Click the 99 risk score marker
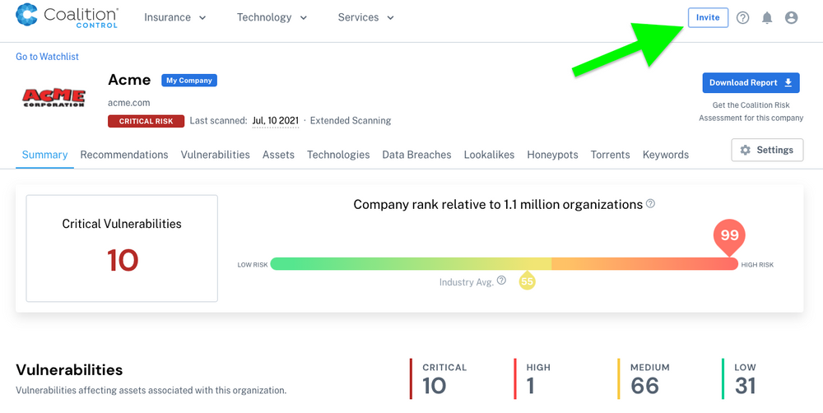This screenshot has height=413, width=823. [x=729, y=238]
